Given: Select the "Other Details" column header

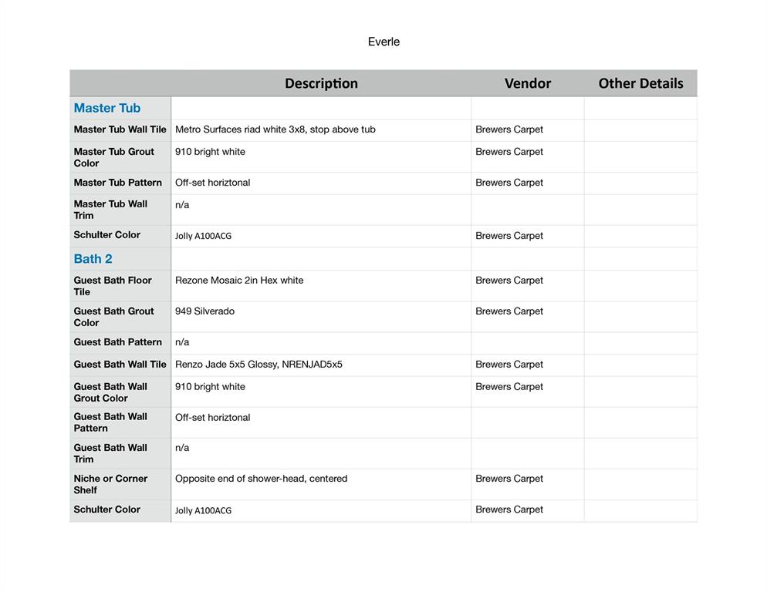Looking at the screenshot, I should pyautogui.click(x=640, y=83).
